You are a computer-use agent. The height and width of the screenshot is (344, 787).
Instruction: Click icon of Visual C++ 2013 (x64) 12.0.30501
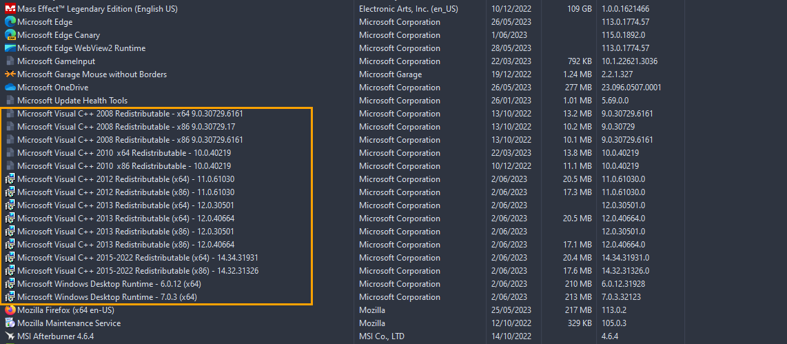(10, 205)
